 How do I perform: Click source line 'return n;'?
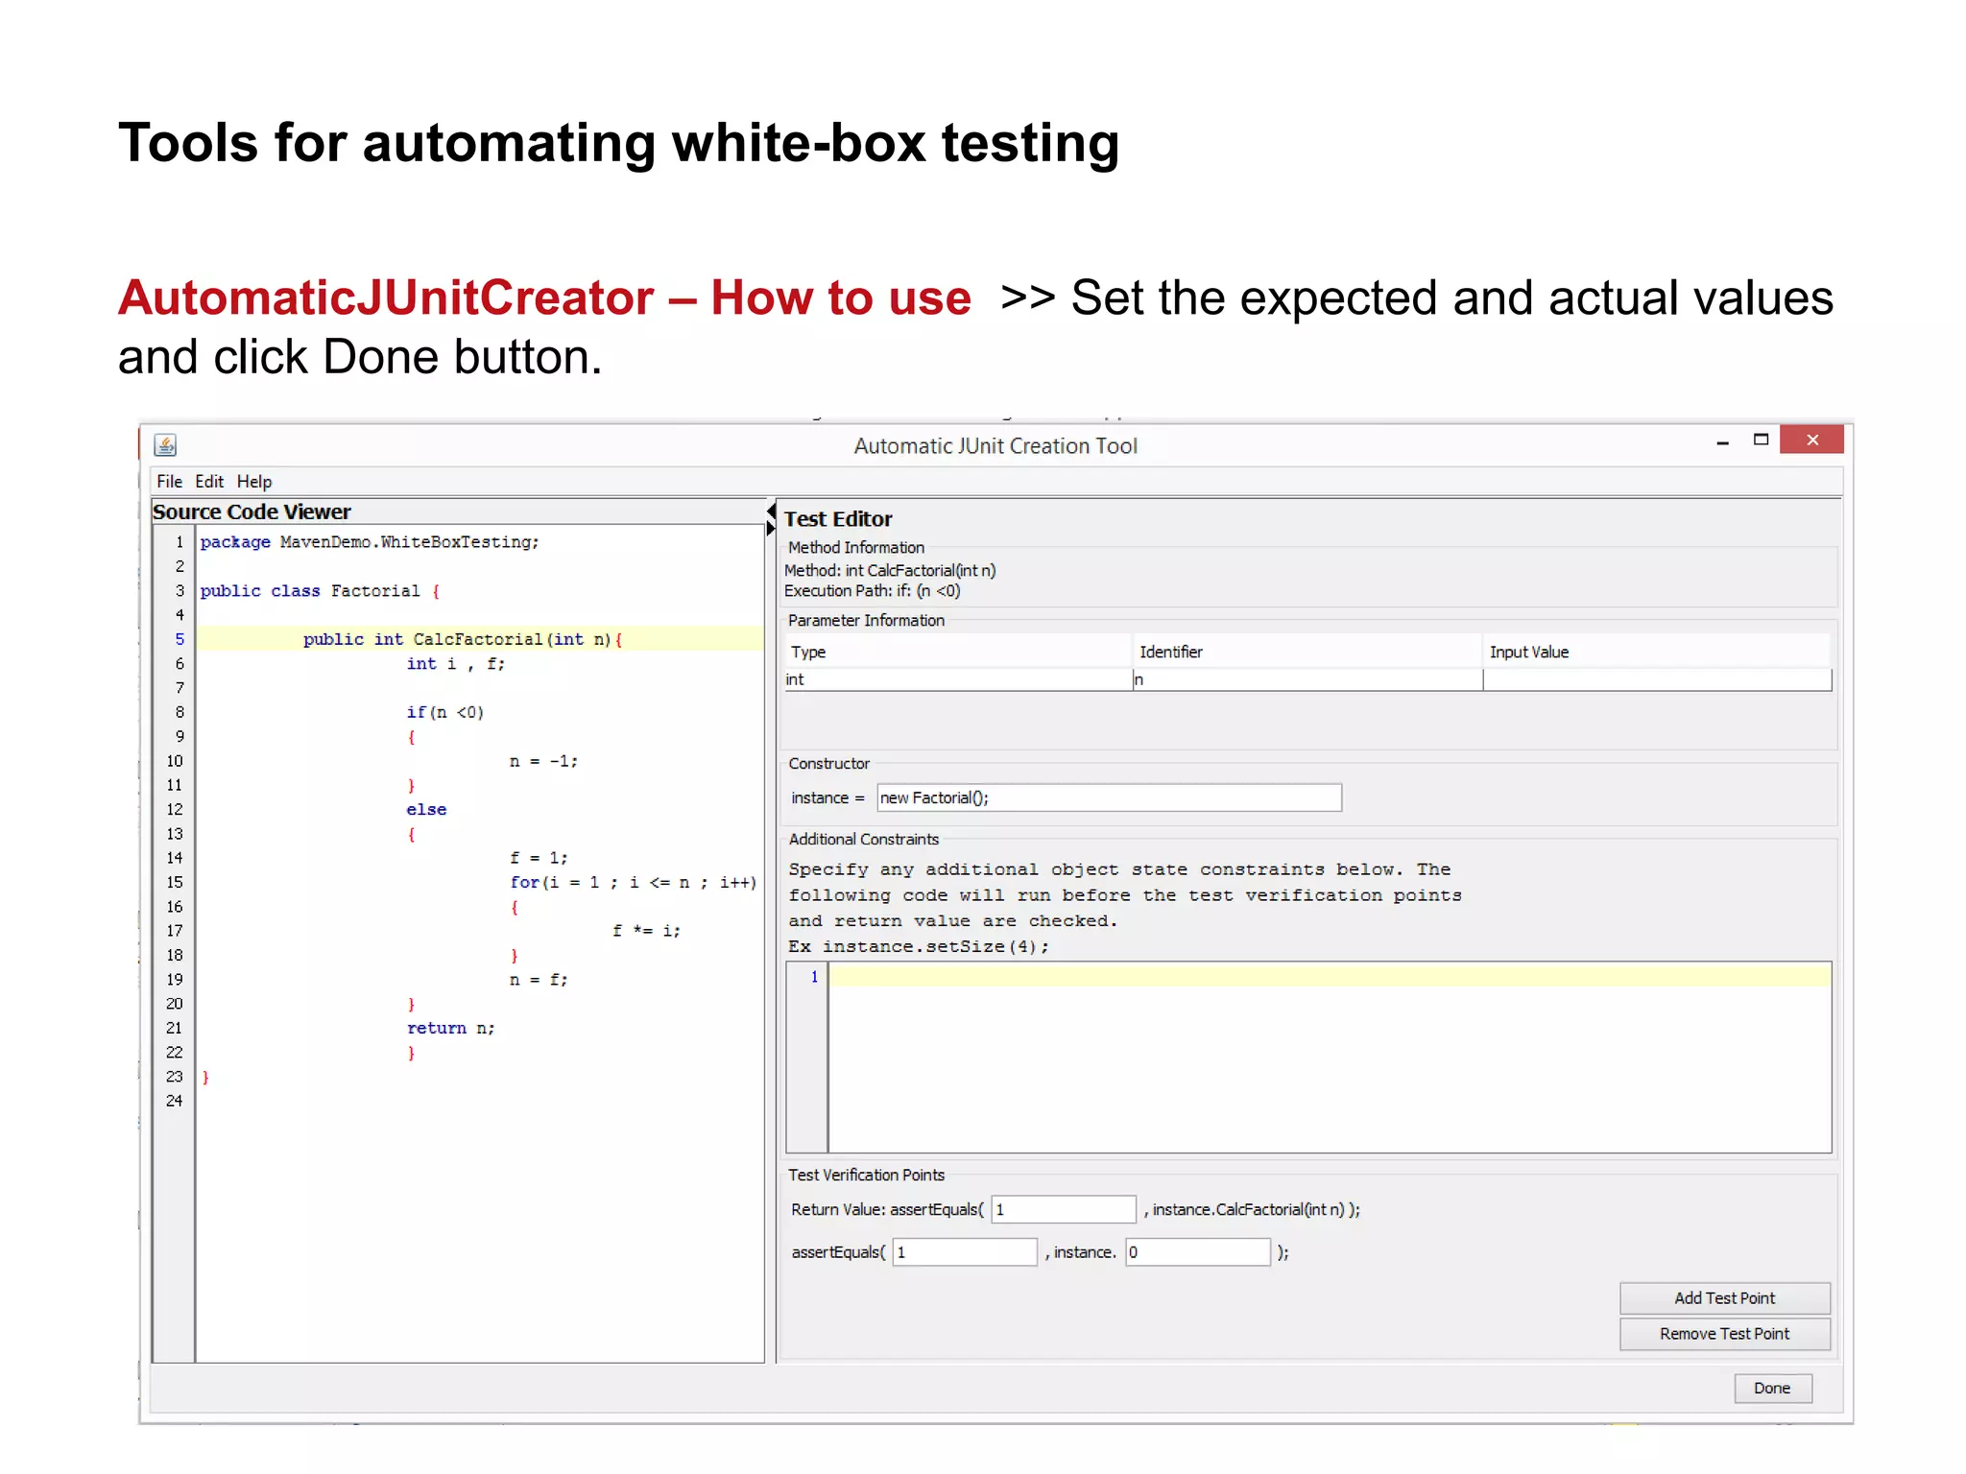click(450, 1028)
